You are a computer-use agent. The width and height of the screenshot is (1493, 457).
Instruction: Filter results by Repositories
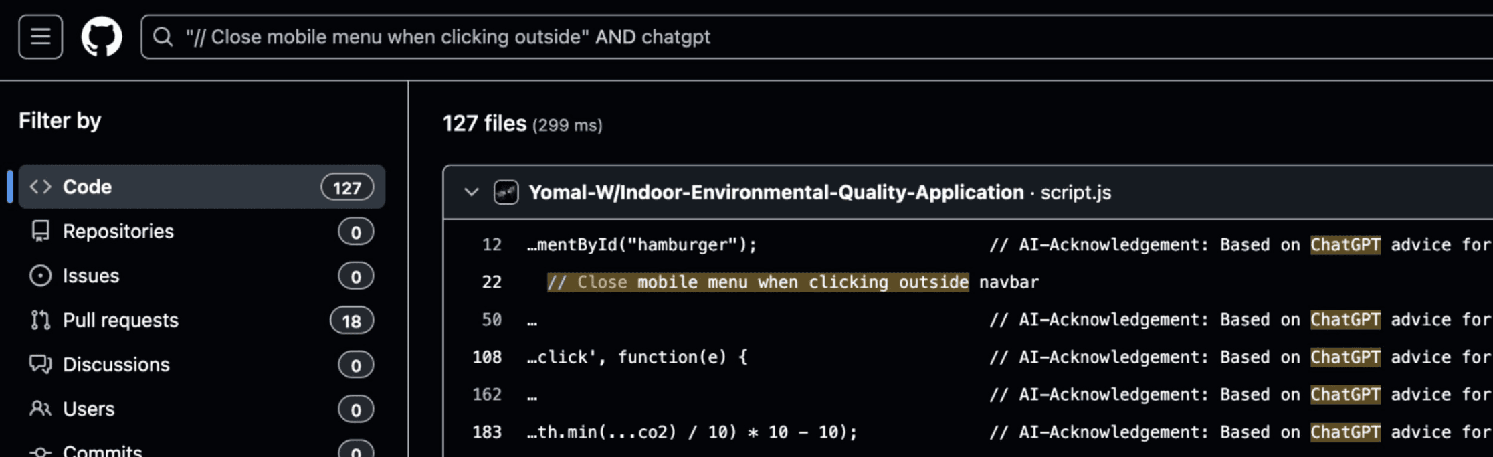(x=202, y=232)
